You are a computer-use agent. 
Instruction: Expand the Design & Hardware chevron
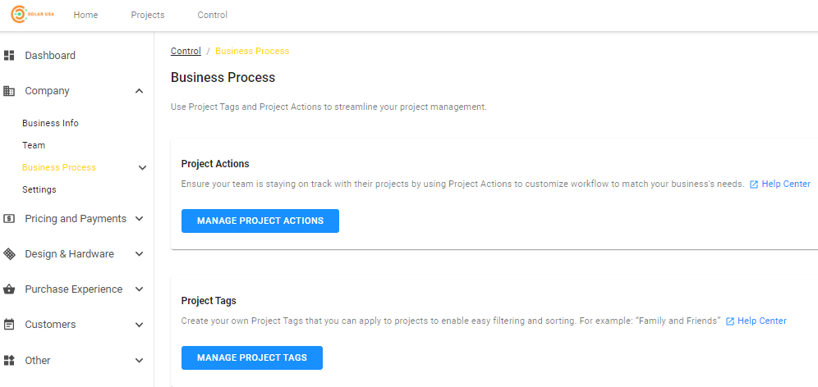(x=139, y=254)
